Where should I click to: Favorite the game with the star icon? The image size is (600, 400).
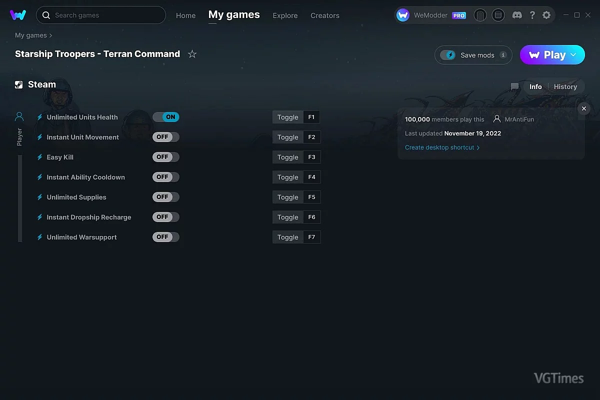(192, 54)
